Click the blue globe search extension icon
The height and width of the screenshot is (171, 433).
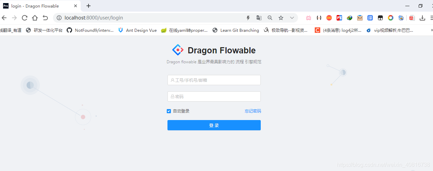(x=401, y=18)
